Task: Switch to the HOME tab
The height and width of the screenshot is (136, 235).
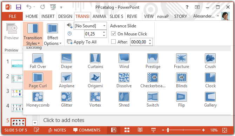Action: [x=32, y=16]
